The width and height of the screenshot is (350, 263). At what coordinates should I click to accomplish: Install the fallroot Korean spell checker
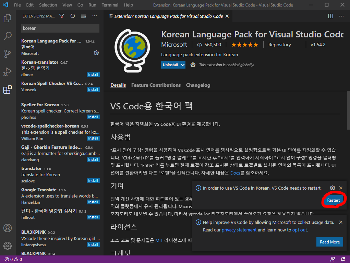[x=93, y=217]
